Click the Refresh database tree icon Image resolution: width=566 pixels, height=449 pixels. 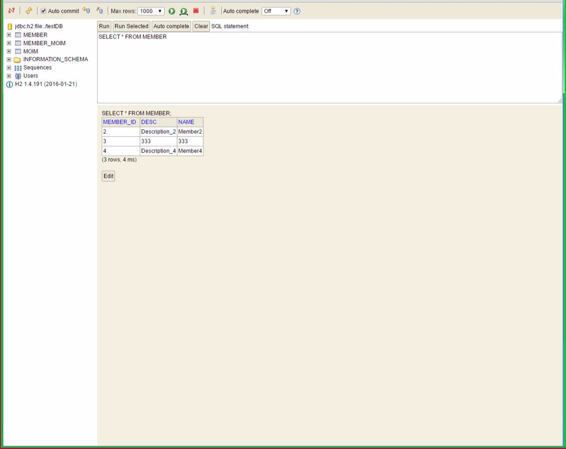click(29, 11)
